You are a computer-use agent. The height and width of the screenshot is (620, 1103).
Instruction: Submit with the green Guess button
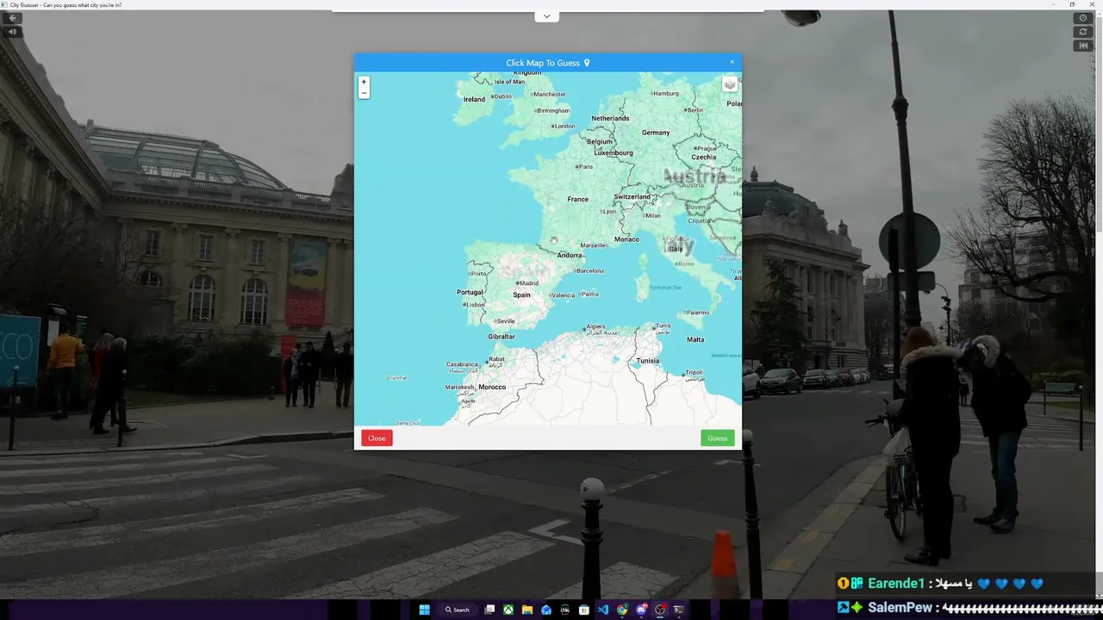pyautogui.click(x=718, y=438)
